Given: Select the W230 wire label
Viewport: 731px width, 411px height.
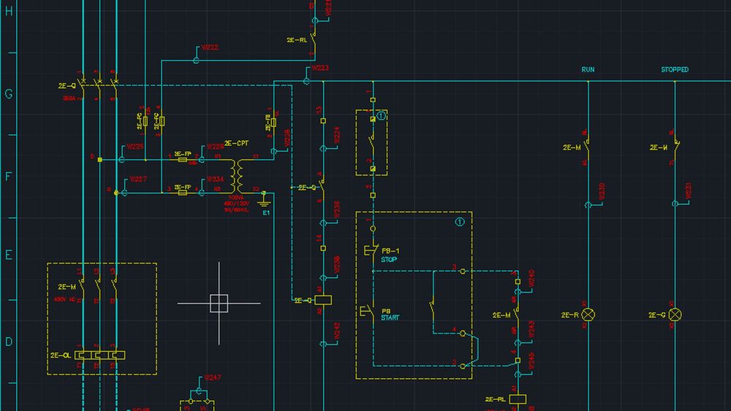Looking at the screenshot, I should click(x=602, y=191).
